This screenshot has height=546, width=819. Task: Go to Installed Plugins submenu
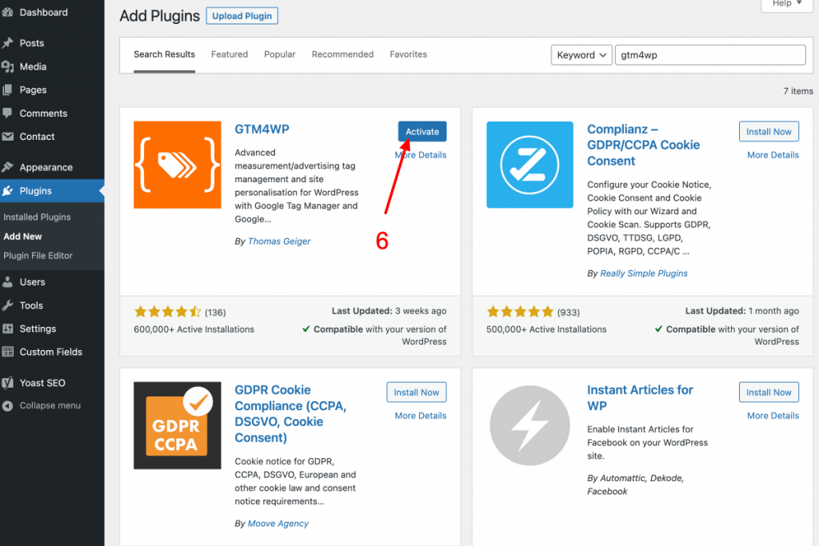(x=37, y=217)
